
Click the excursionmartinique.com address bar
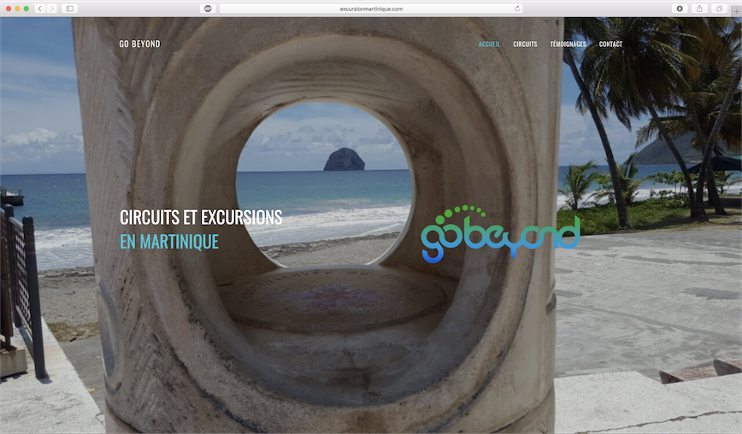372,9
